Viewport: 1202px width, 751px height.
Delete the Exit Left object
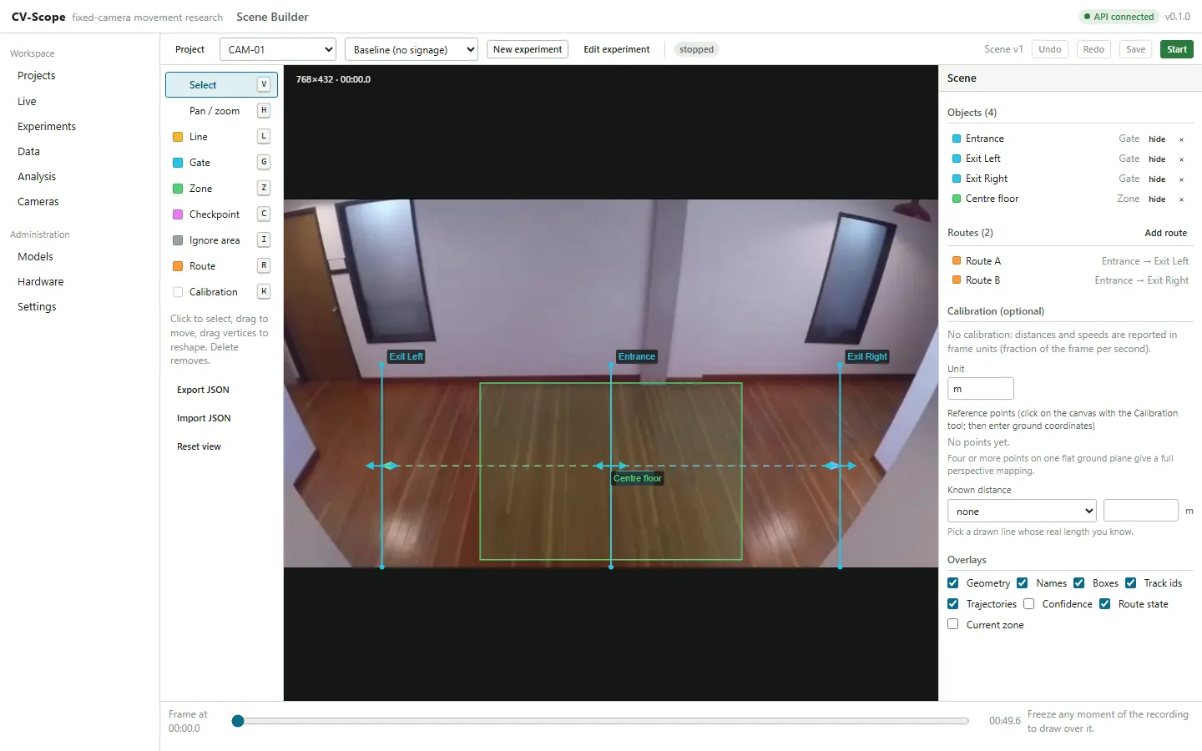pyautogui.click(x=1181, y=159)
